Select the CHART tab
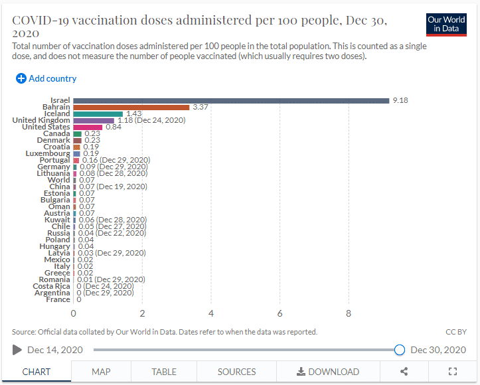Viewport: 480px width, 385px height. coord(37,372)
